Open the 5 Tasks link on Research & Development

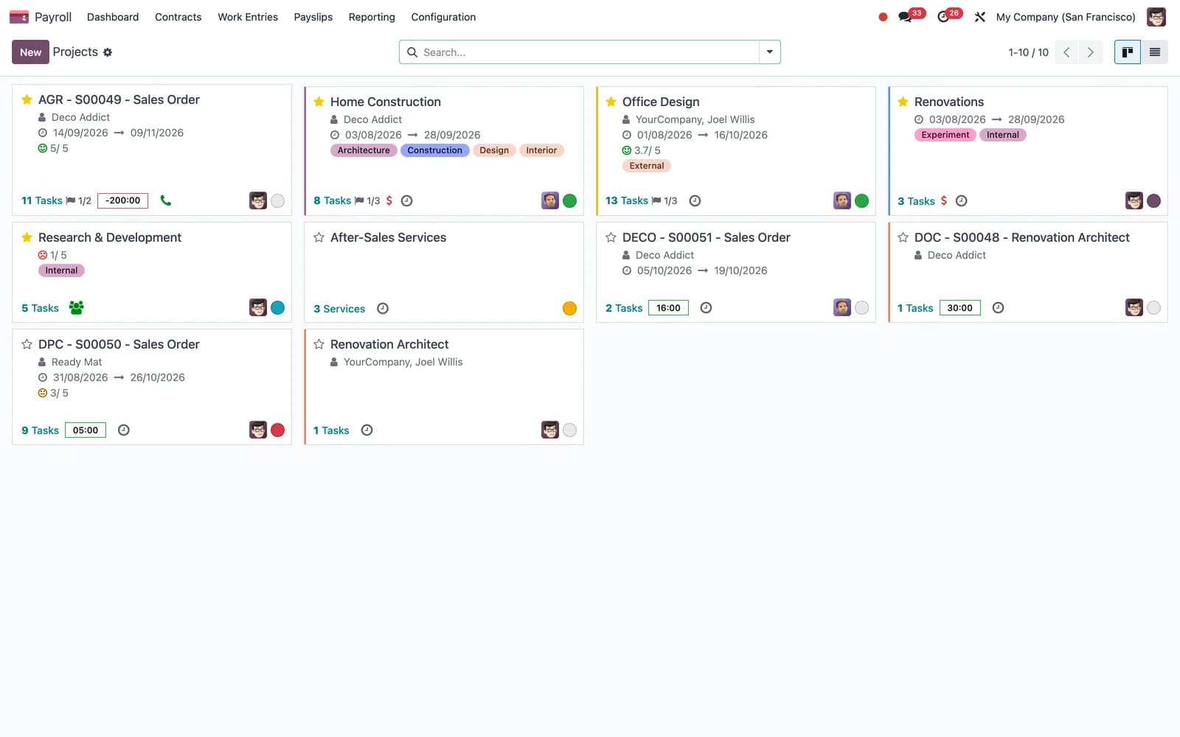click(40, 308)
